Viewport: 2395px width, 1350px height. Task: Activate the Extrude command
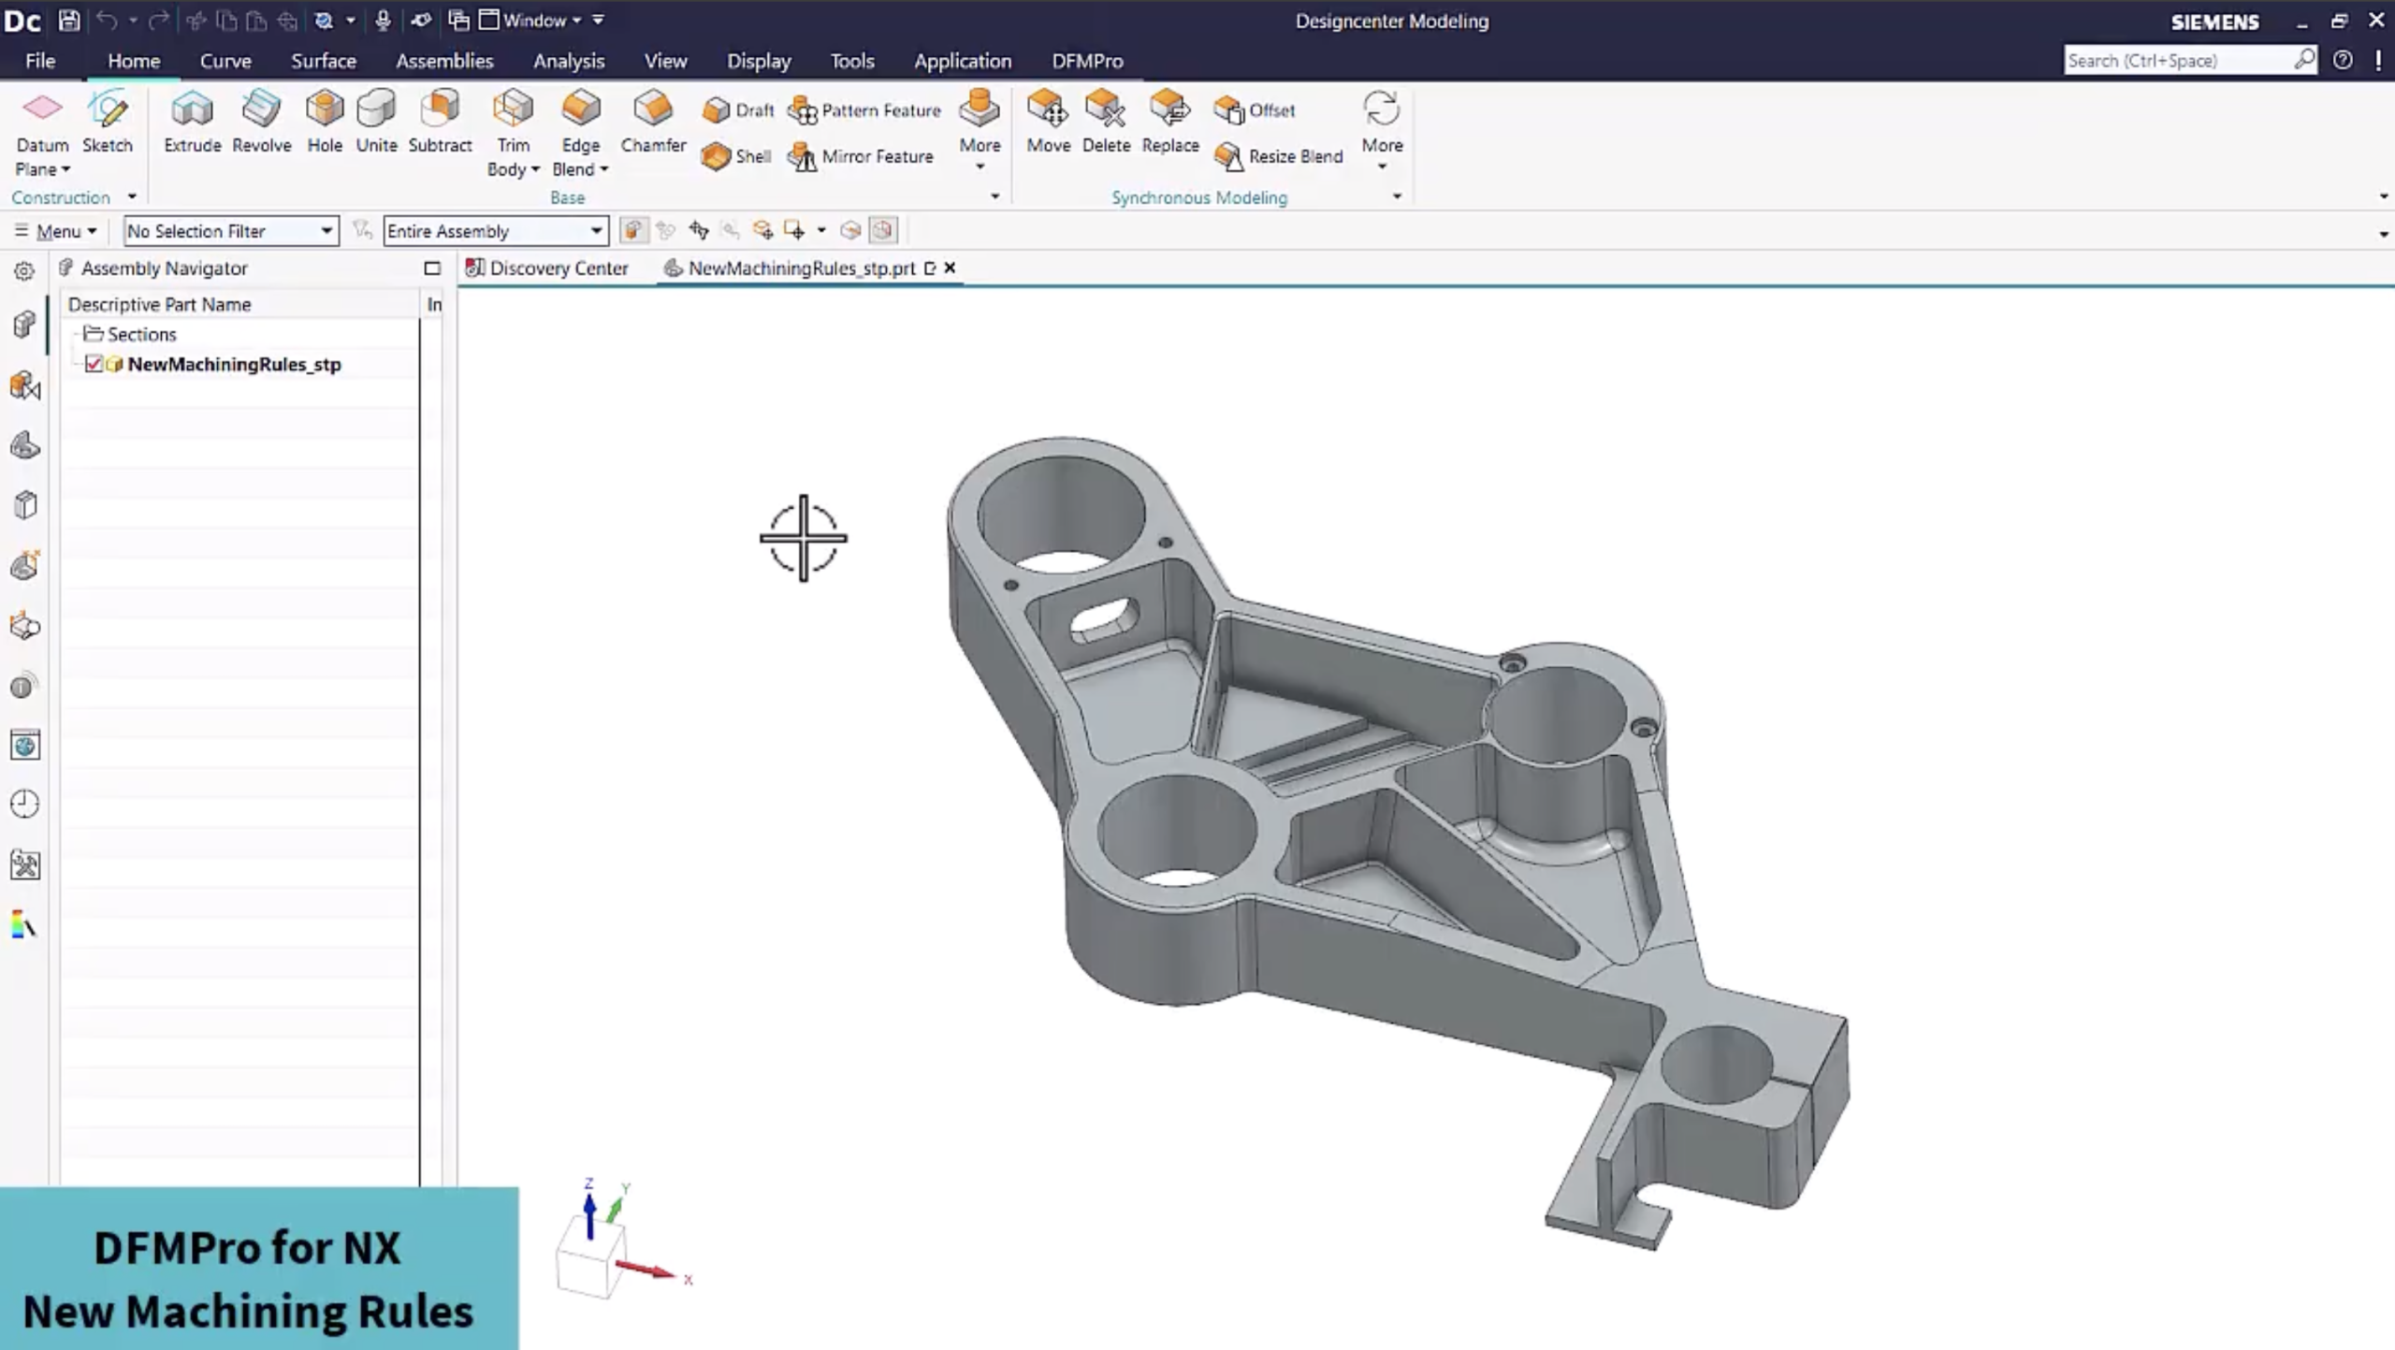pyautogui.click(x=192, y=123)
